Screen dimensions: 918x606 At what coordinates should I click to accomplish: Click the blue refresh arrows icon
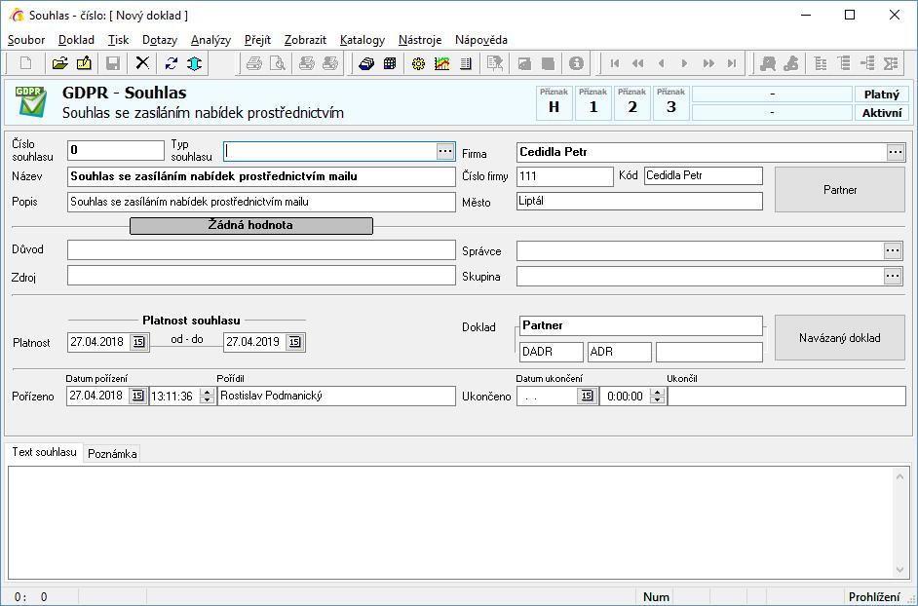[171, 63]
